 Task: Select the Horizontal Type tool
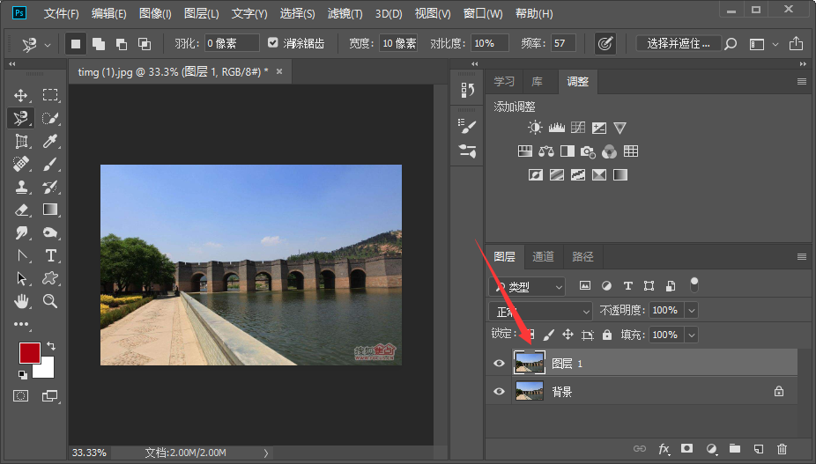point(50,255)
